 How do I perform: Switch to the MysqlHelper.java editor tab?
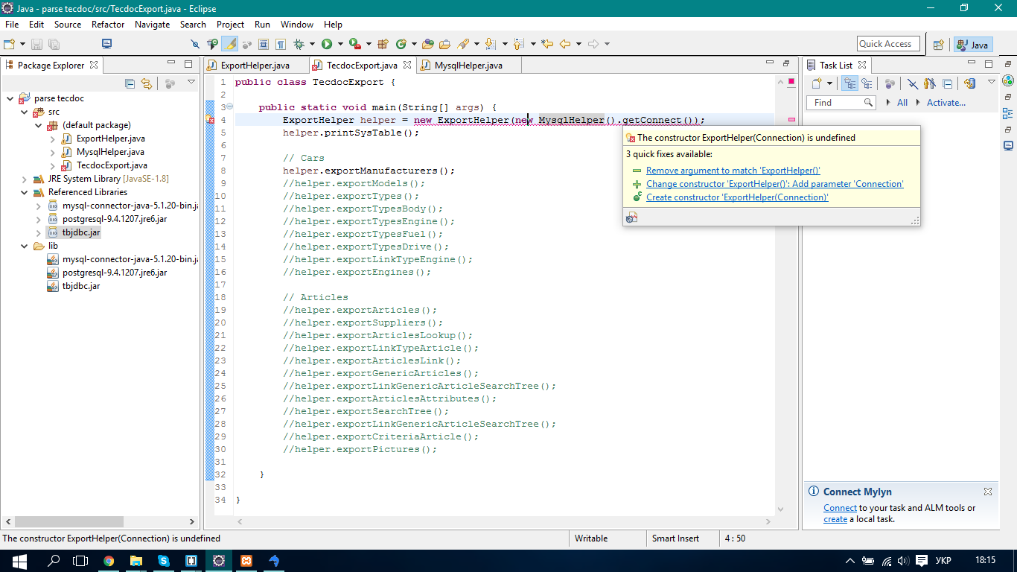point(468,66)
